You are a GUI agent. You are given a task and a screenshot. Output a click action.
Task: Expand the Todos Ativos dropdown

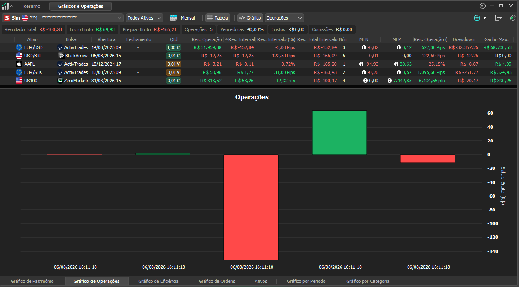144,18
